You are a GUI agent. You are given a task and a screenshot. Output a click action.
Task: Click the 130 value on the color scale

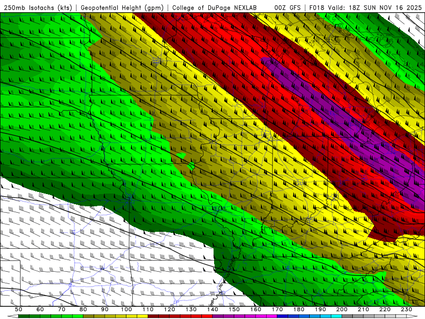click(191, 309)
